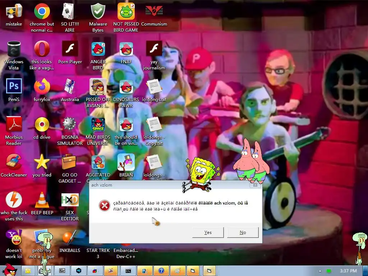Select the BRIAN slingshot bird icon

(126, 162)
